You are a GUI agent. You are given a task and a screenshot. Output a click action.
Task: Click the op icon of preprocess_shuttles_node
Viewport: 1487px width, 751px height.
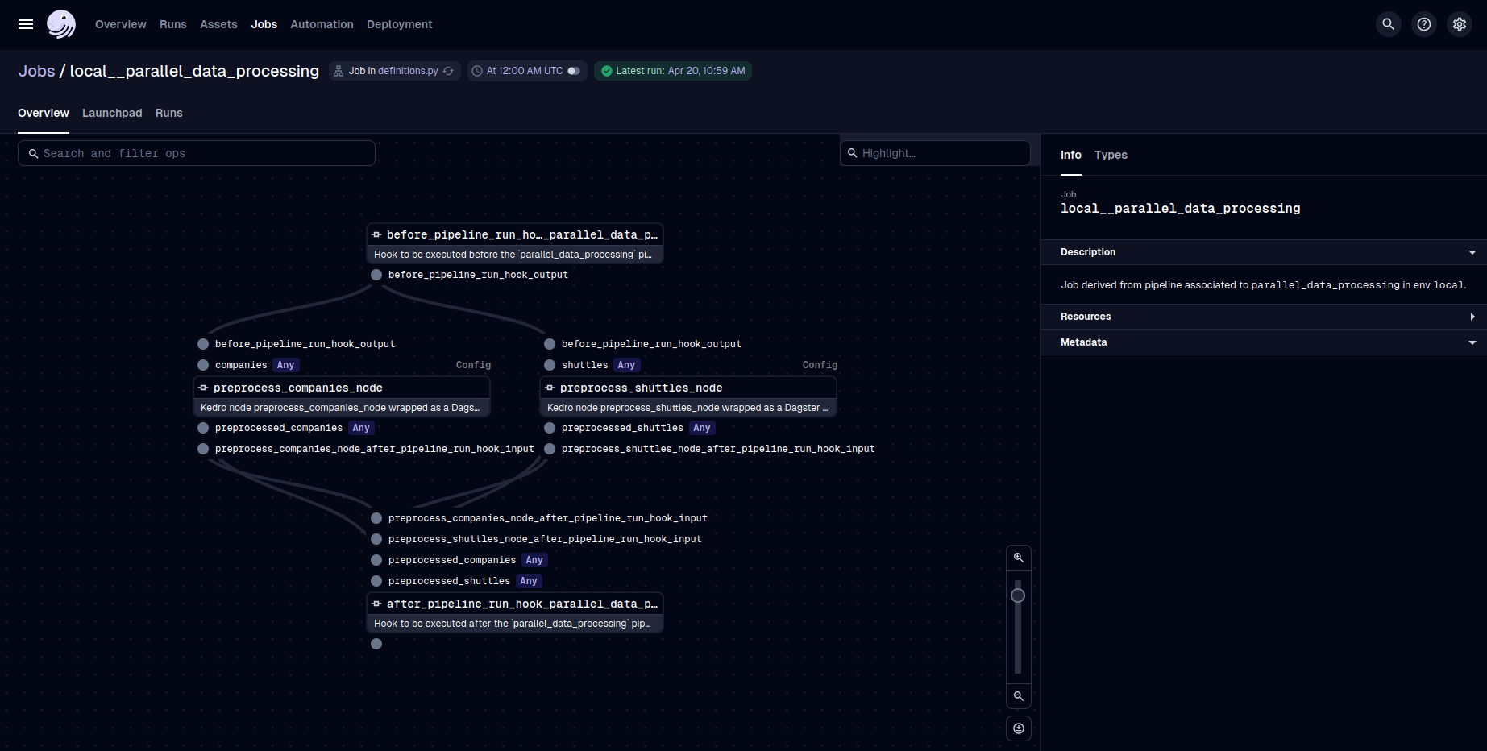(x=550, y=388)
